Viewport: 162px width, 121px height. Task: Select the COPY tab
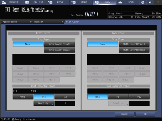105,2
